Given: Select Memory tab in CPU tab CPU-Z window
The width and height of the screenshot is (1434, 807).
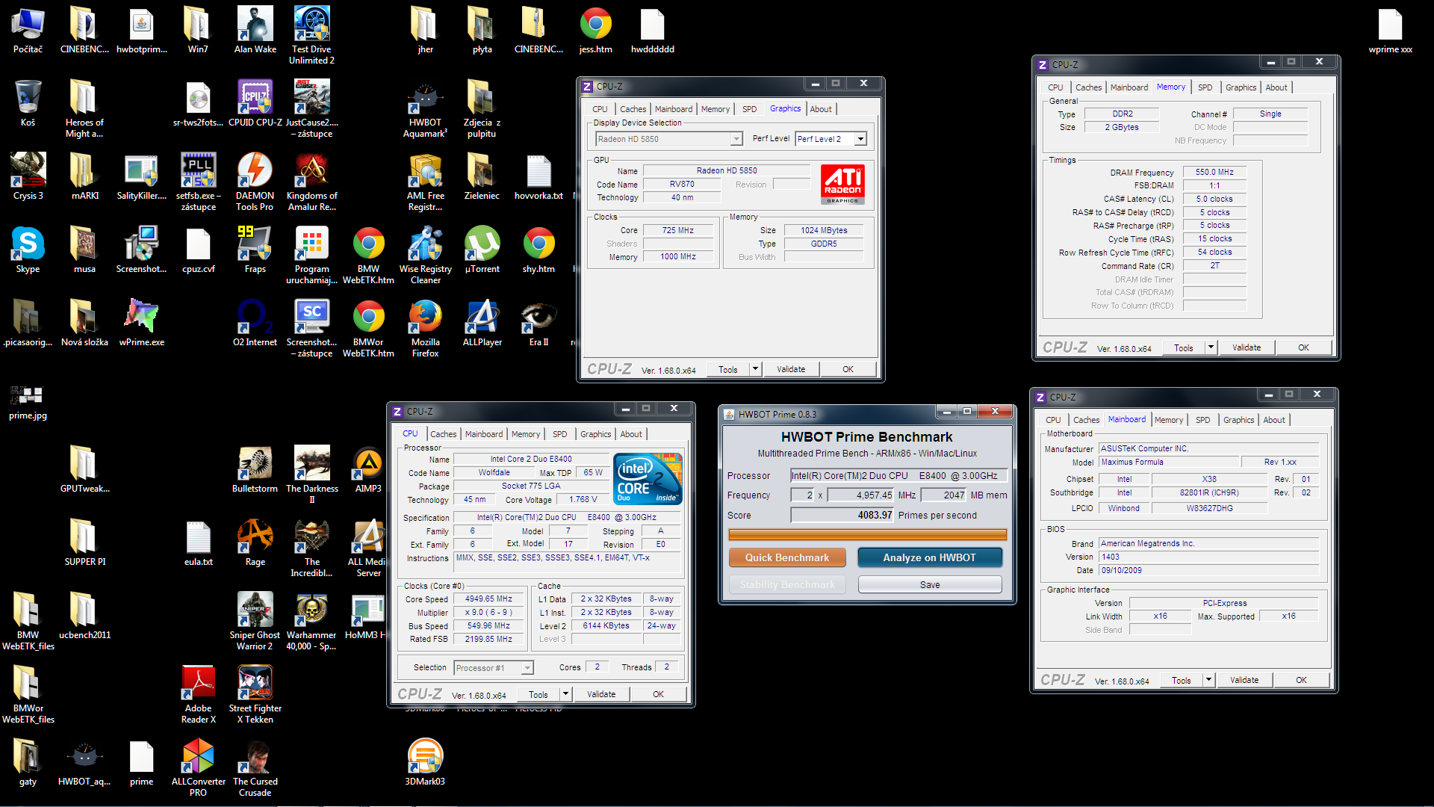Looking at the screenshot, I should [x=525, y=434].
